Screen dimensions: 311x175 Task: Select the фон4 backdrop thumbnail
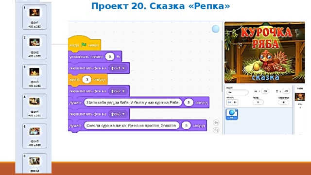coord(35,106)
